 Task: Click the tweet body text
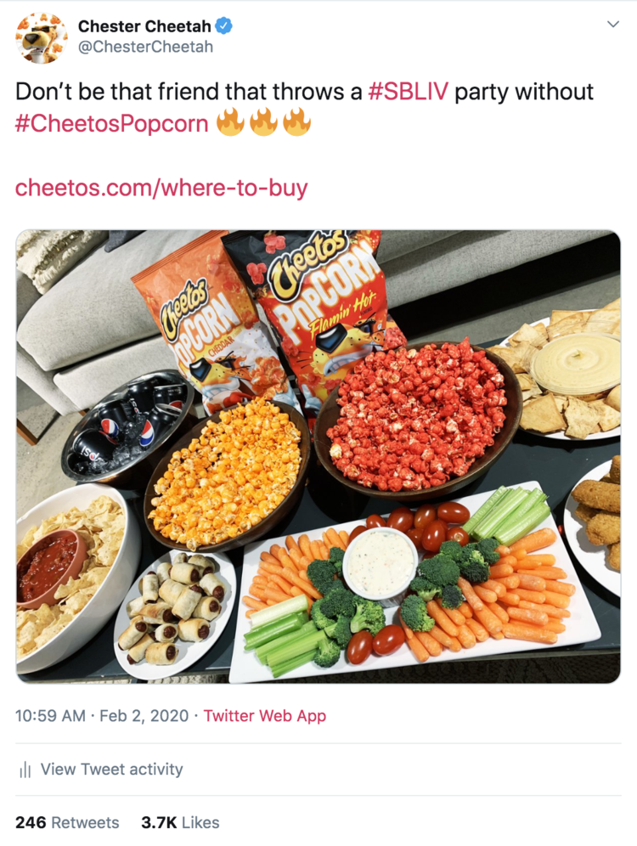(x=305, y=107)
